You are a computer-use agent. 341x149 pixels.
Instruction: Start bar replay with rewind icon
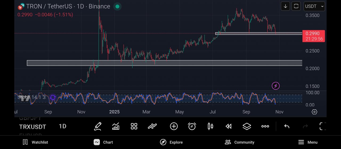click(x=229, y=126)
